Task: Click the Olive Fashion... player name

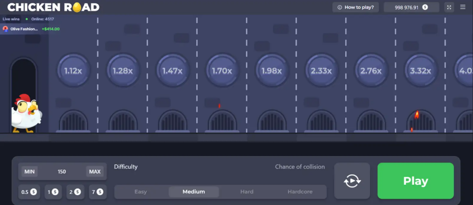Action: tap(24, 29)
